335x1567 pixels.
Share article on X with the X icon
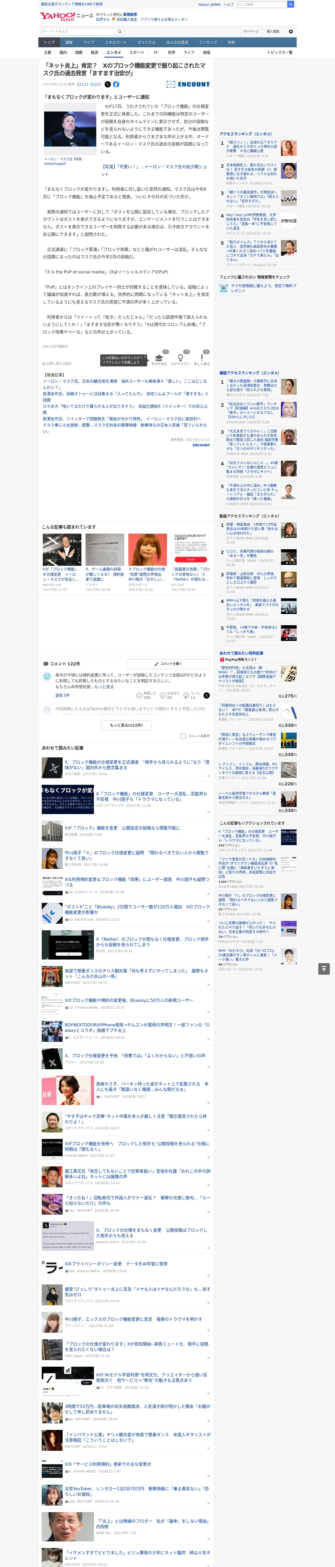click(107, 85)
